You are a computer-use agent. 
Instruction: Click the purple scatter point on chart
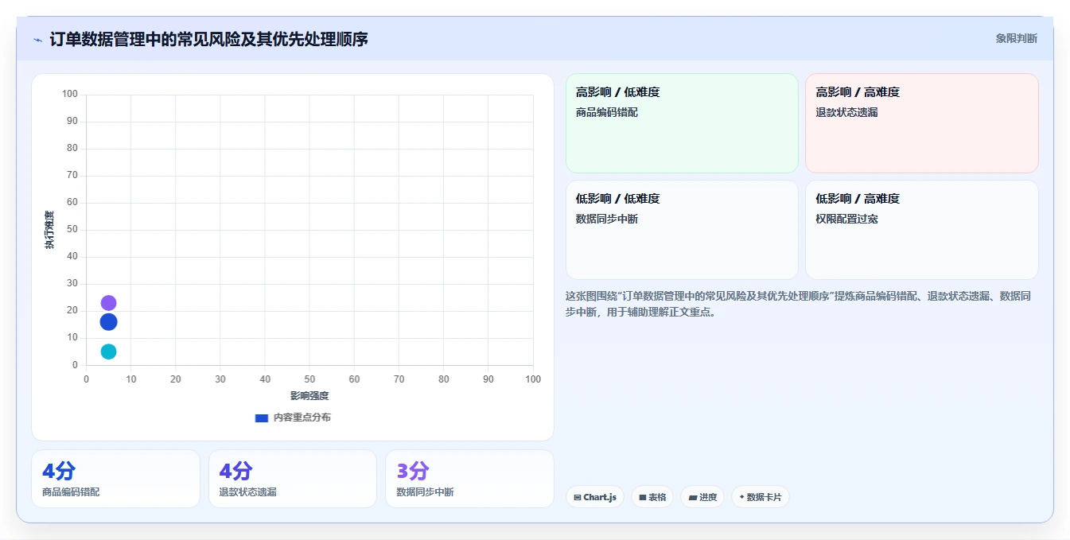point(108,303)
